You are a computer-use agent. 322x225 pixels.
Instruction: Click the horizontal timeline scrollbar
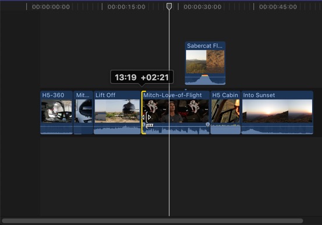click(x=152, y=221)
